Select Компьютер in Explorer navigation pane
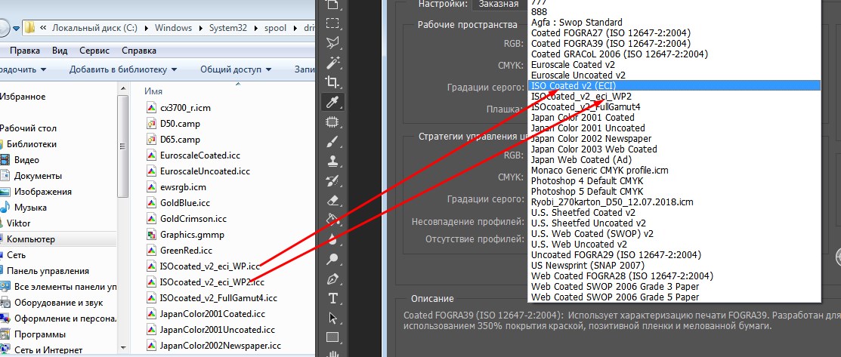Screen dimensions: 841x357 coord(30,239)
